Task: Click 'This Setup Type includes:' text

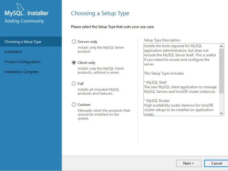Action: (164, 73)
